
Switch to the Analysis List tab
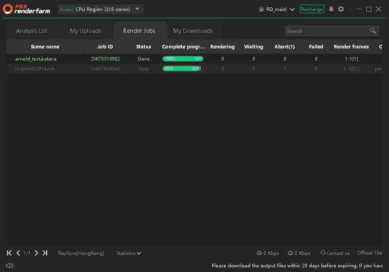point(32,31)
